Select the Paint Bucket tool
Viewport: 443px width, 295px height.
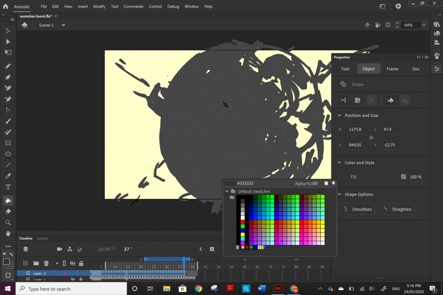(8, 201)
